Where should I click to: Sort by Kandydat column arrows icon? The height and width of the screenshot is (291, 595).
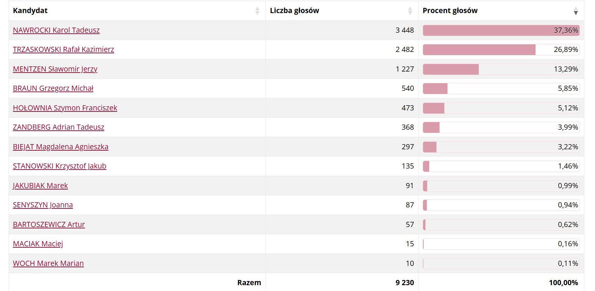tap(257, 11)
